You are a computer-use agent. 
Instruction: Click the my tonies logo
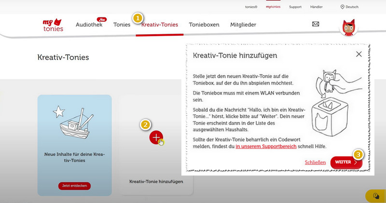pyautogui.click(x=53, y=25)
